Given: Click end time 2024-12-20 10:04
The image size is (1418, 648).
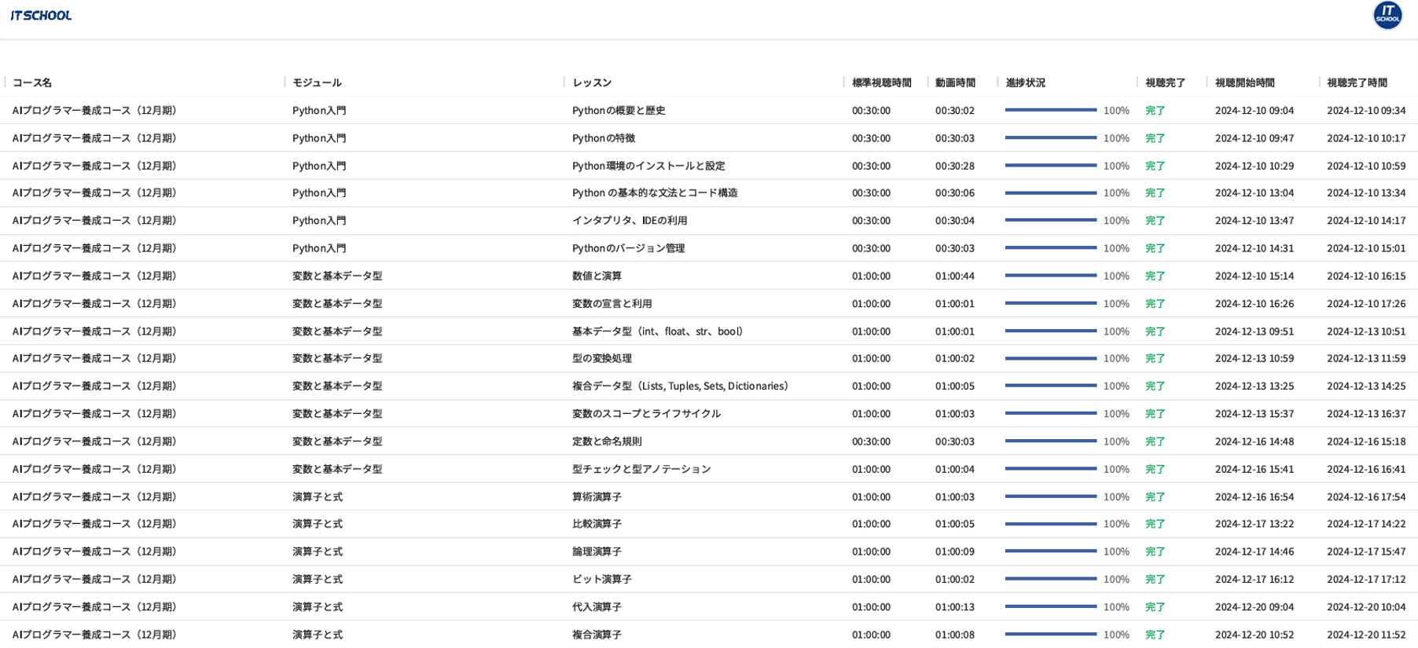Looking at the screenshot, I should 1366,607.
